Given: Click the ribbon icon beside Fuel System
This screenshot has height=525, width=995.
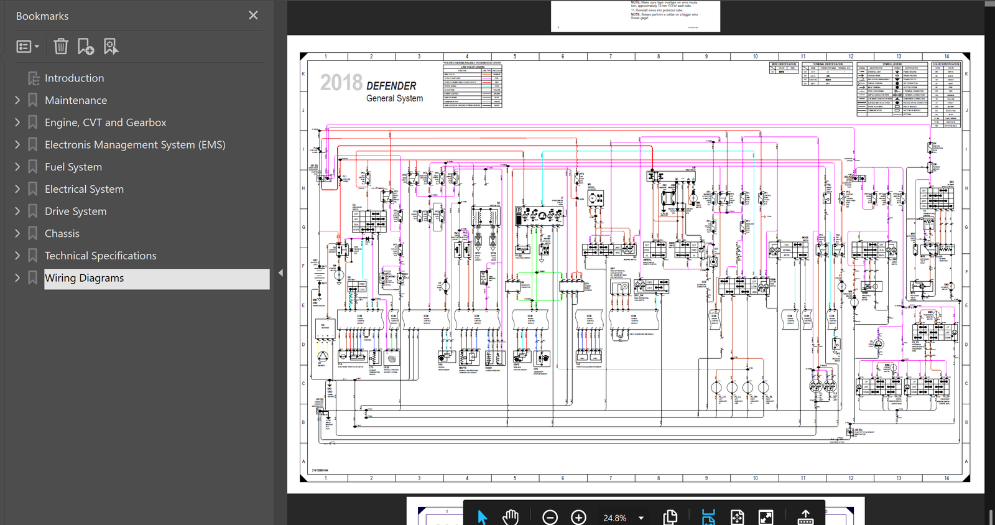Looking at the screenshot, I should (x=33, y=167).
